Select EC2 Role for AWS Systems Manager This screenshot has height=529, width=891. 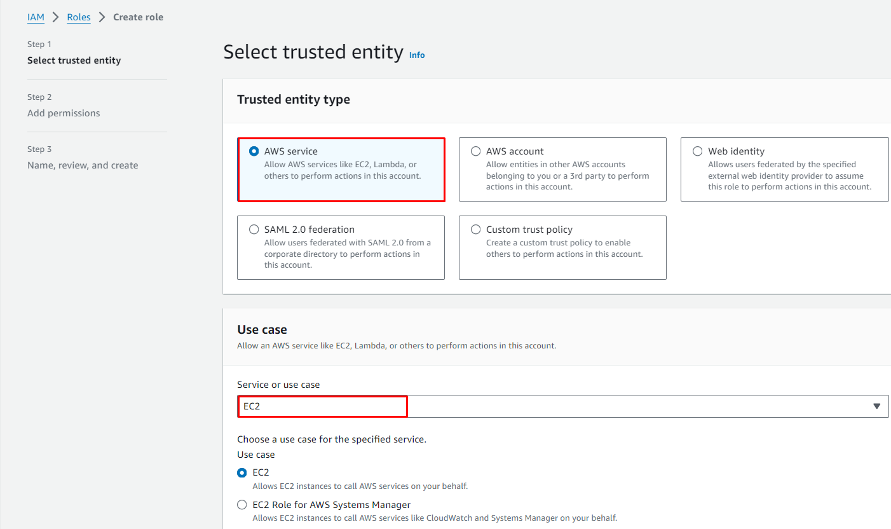(242, 505)
